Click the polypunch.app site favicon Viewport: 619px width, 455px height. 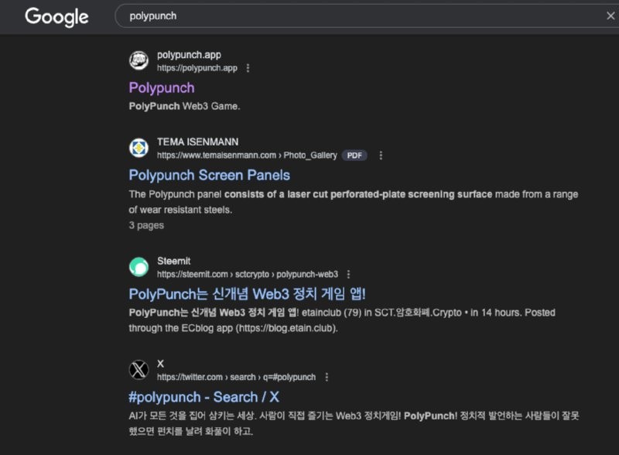pos(139,60)
